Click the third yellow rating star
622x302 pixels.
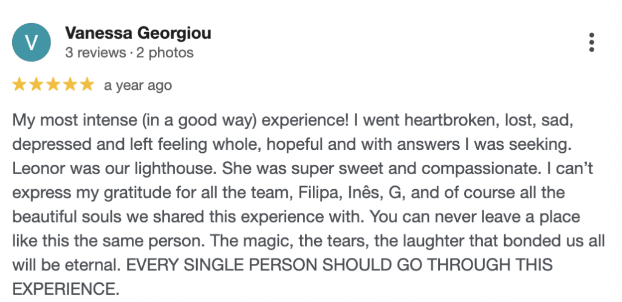[x=53, y=86]
